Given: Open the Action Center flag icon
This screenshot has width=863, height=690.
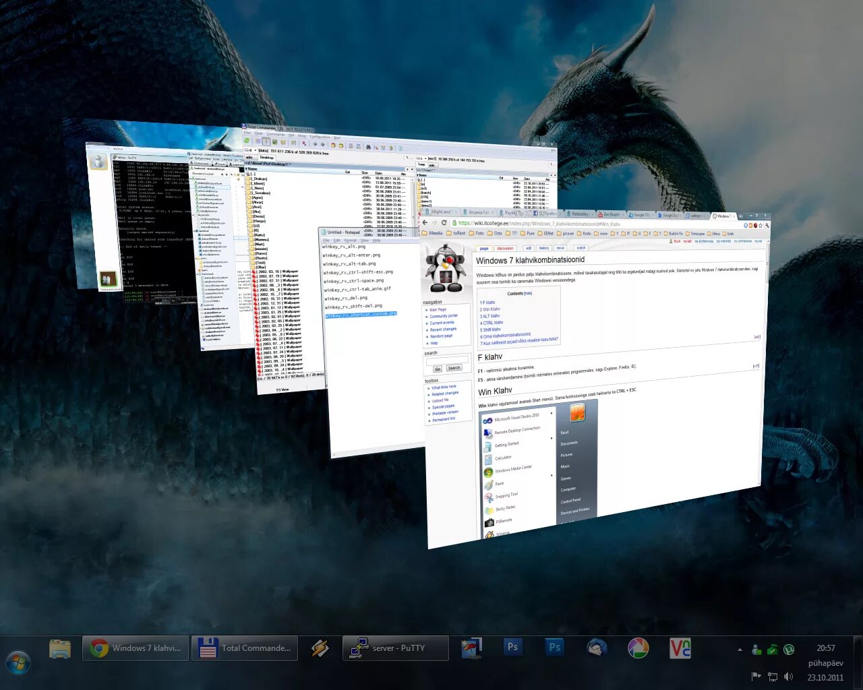Looking at the screenshot, I should click(756, 677).
